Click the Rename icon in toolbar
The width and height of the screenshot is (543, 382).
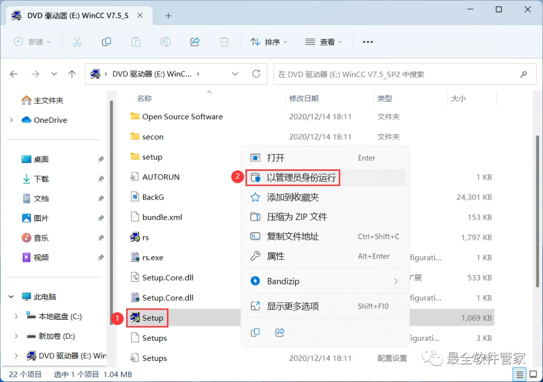165,42
